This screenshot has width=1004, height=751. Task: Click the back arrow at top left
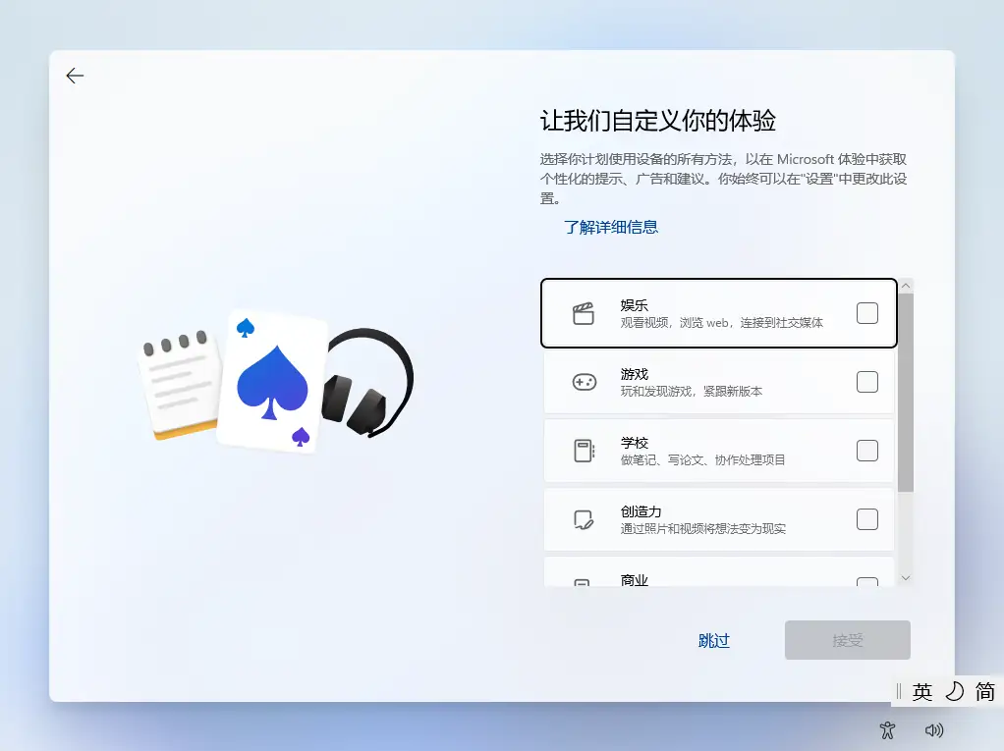75,75
